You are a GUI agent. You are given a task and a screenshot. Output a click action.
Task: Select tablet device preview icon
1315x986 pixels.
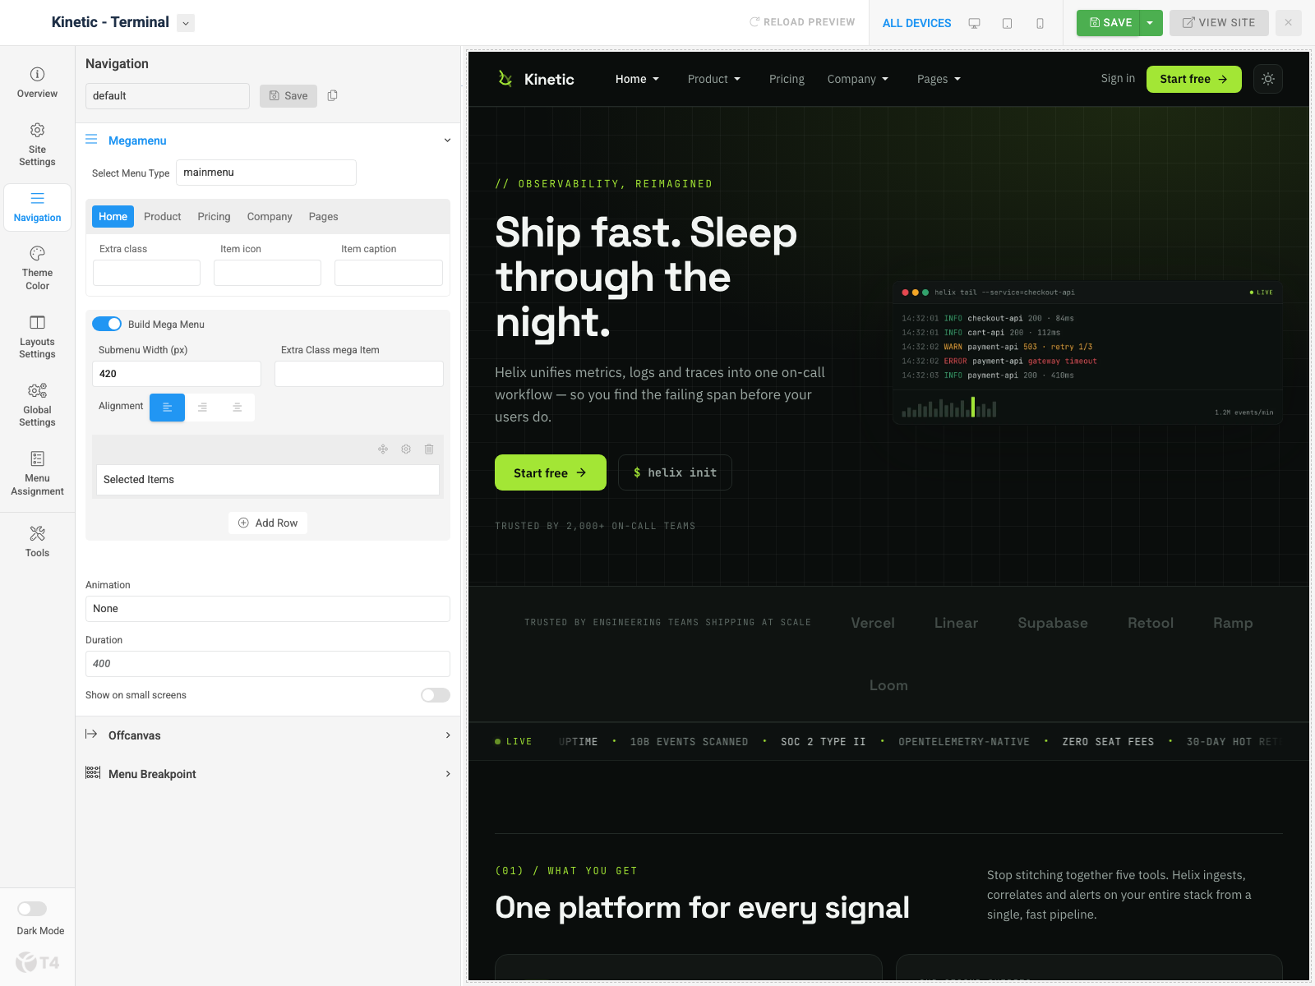tap(1007, 23)
